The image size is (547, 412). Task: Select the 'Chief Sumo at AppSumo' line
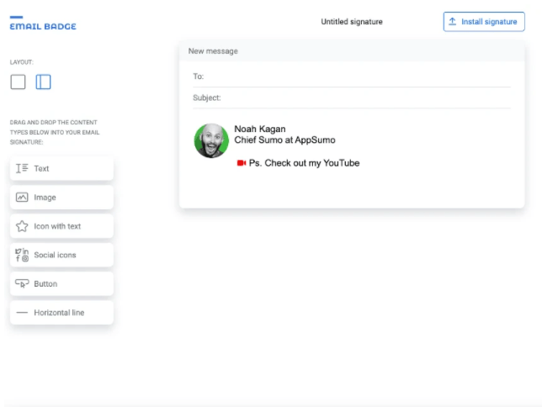pyautogui.click(x=284, y=140)
